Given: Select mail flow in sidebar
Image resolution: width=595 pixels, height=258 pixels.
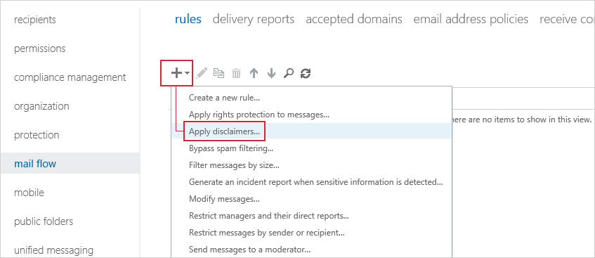Looking at the screenshot, I should coord(70,163).
